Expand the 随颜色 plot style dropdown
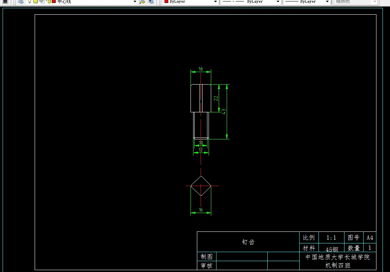Image resolution: width=390 pixels, height=272 pixels. [x=375, y=2]
